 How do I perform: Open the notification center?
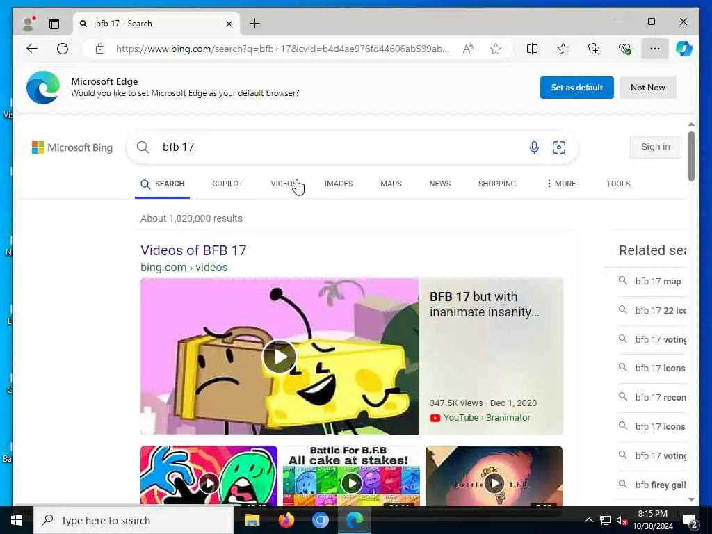pos(690,520)
